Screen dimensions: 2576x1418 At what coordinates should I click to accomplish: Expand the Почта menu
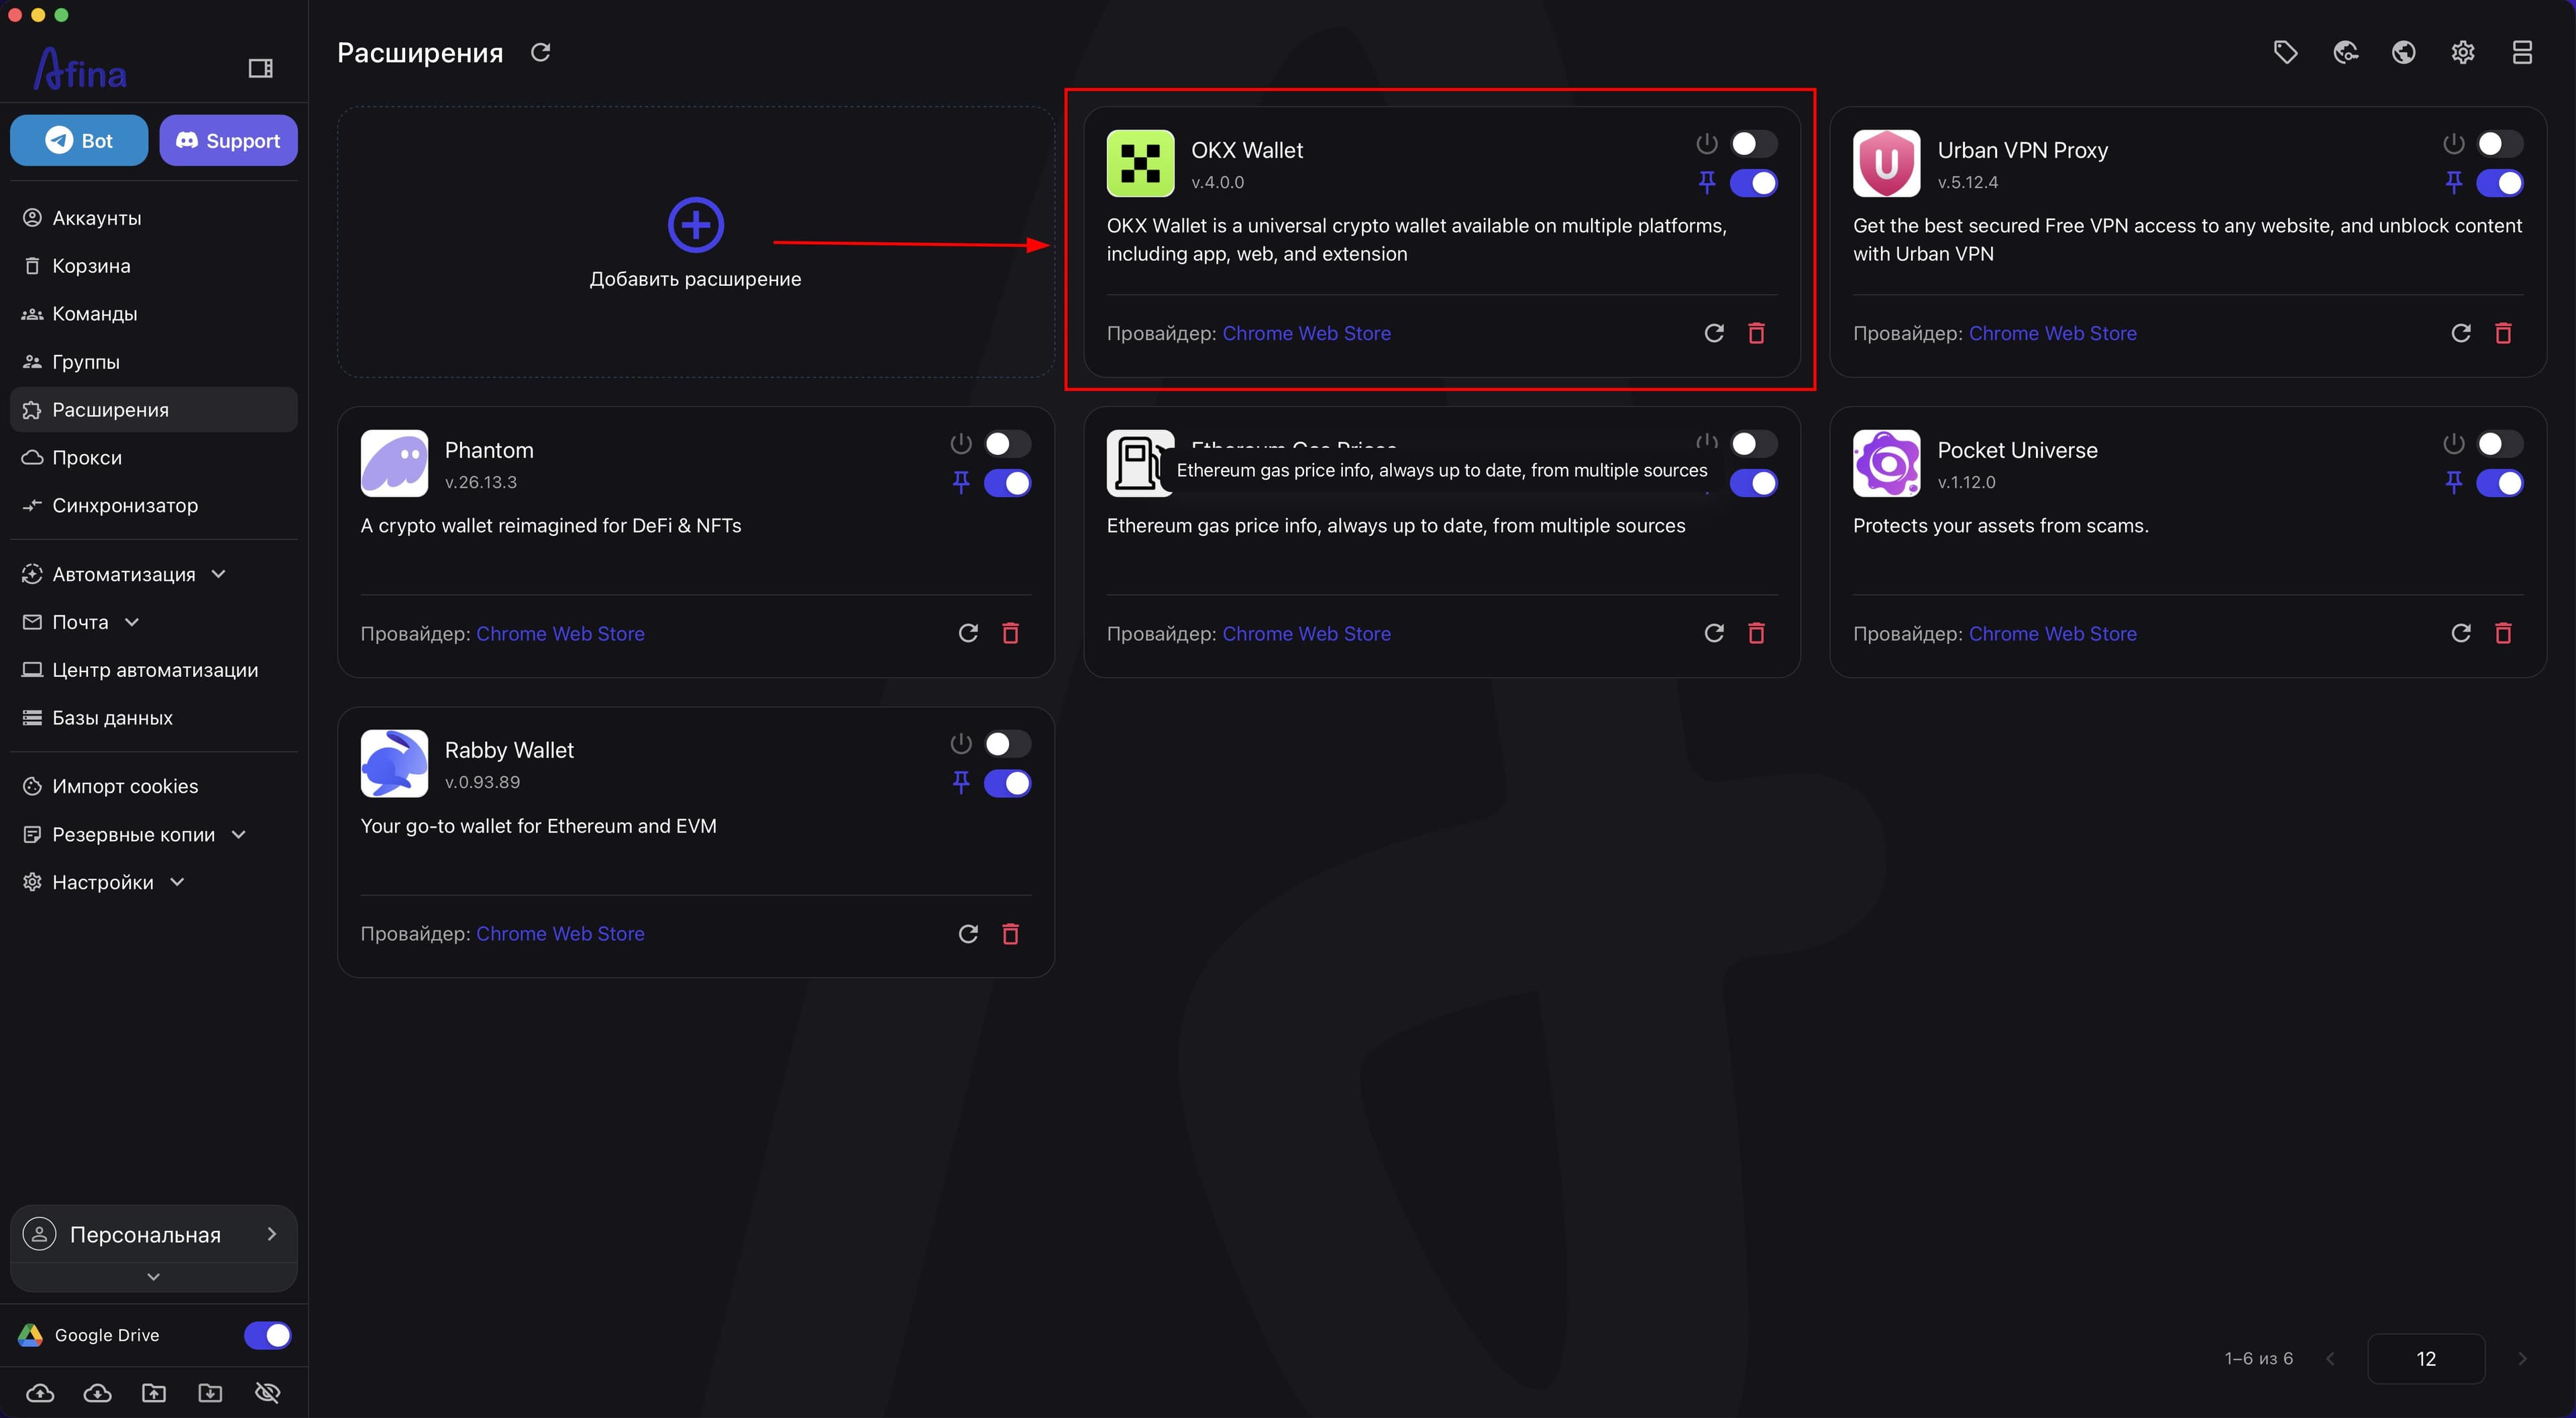click(x=154, y=622)
